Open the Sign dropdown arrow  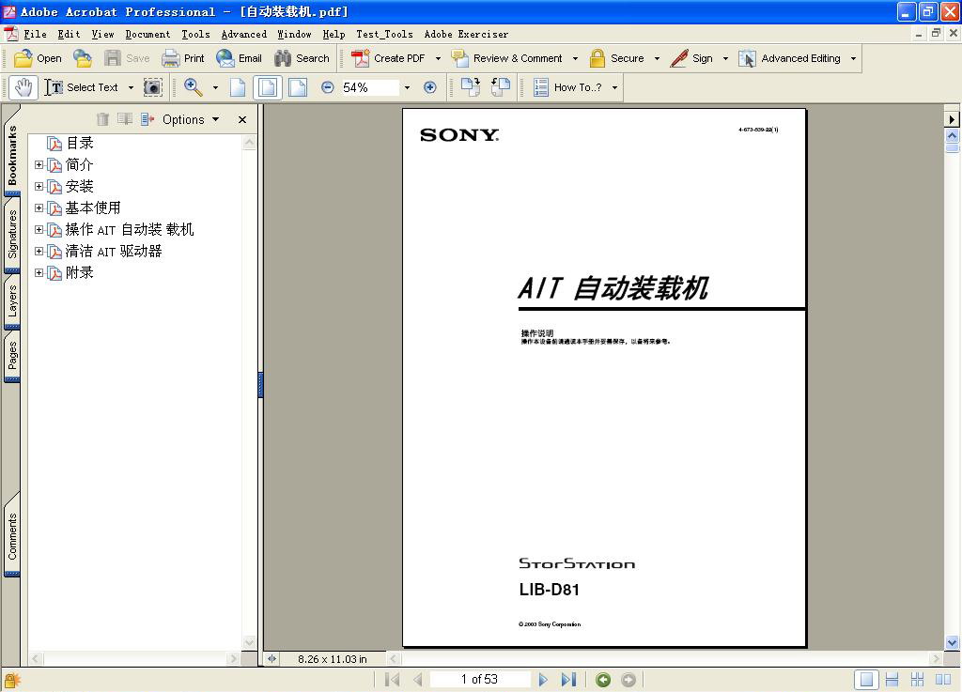point(725,59)
